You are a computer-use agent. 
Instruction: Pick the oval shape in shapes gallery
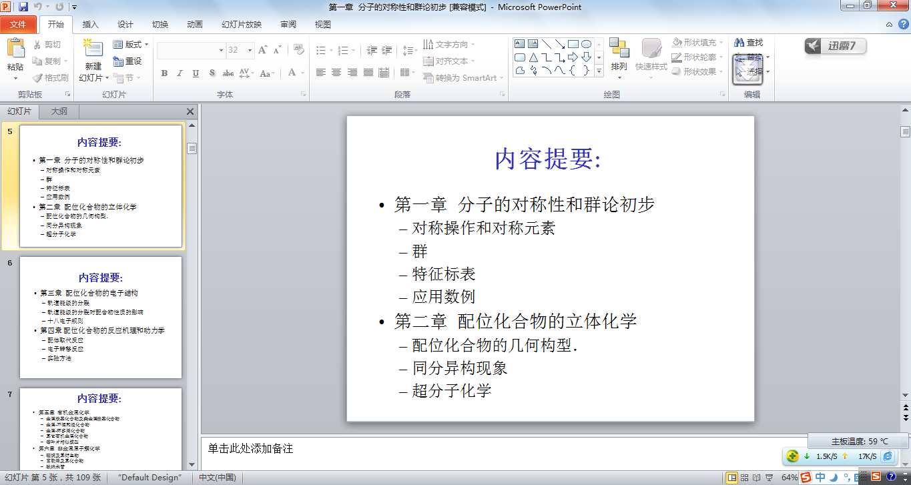tap(586, 44)
